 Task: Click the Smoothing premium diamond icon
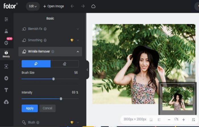coord(72,40)
